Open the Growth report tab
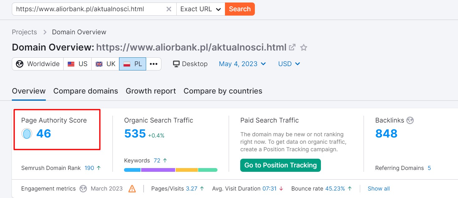 151,91
